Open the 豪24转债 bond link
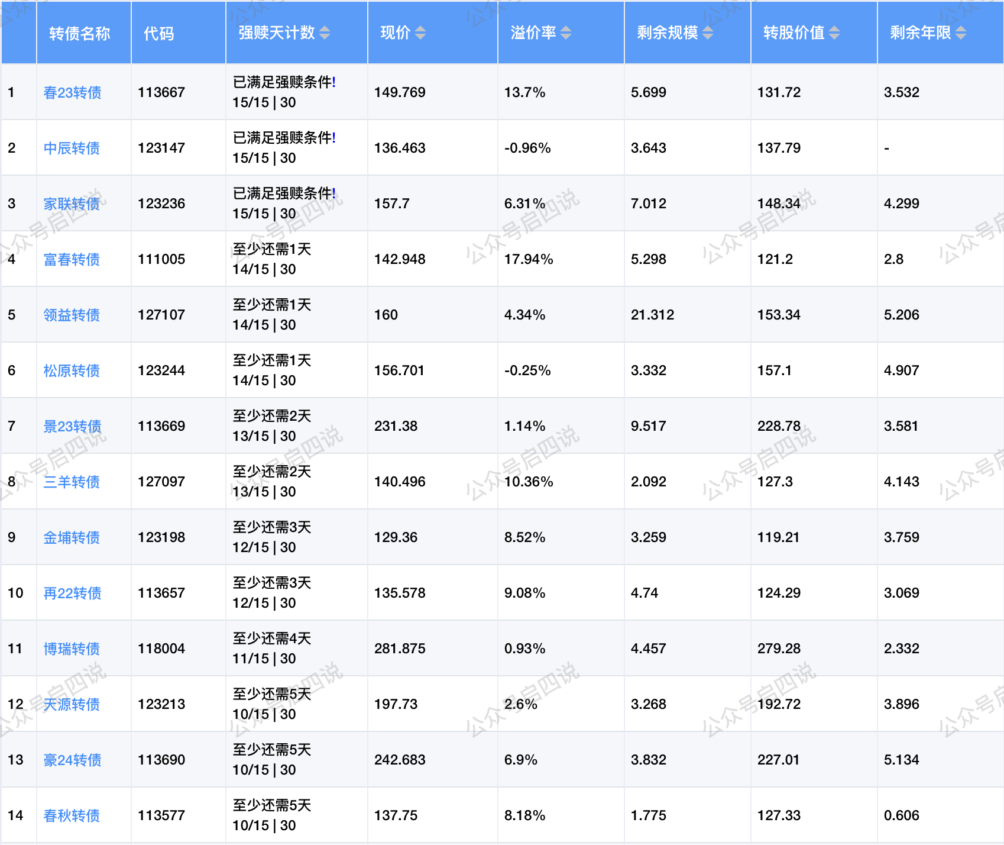Screen dimensions: 1004x845 pyautogui.click(x=72, y=760)
